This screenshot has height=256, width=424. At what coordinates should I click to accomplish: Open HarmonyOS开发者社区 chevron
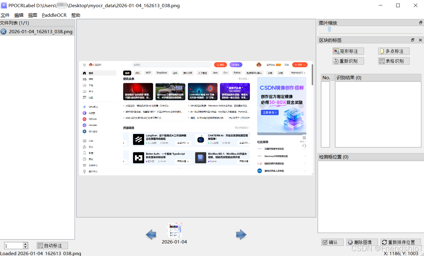(305, 156)
